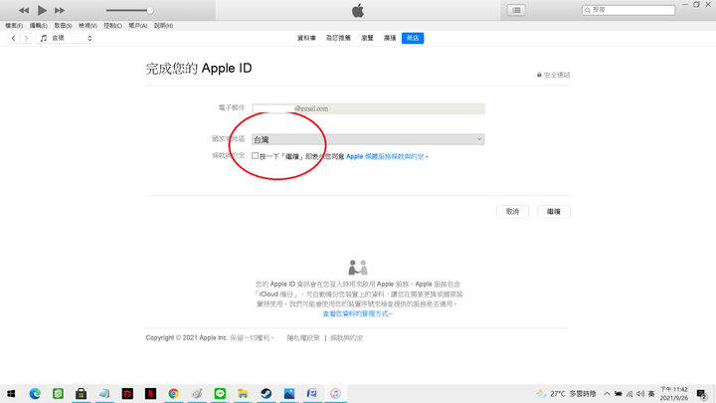
Task: Open the Up Next list view icon
Action: [x=516, y=10]
